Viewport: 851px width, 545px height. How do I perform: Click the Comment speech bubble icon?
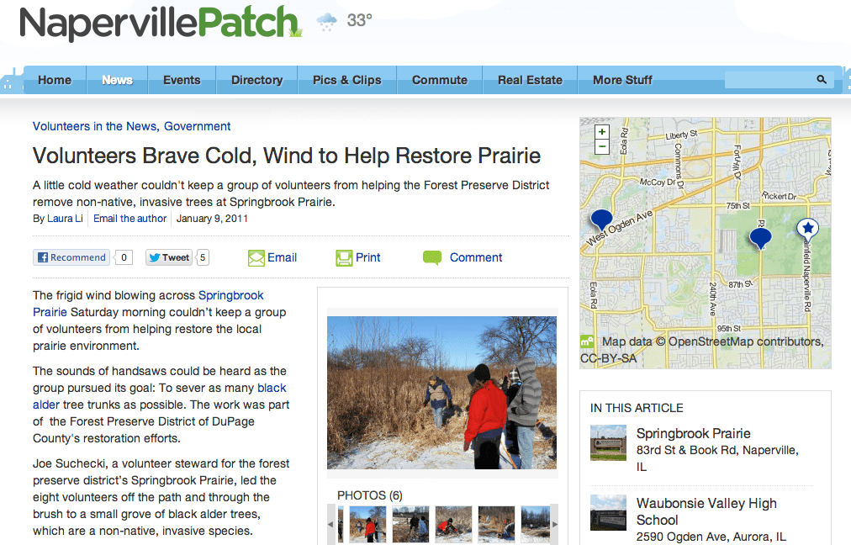432,258
